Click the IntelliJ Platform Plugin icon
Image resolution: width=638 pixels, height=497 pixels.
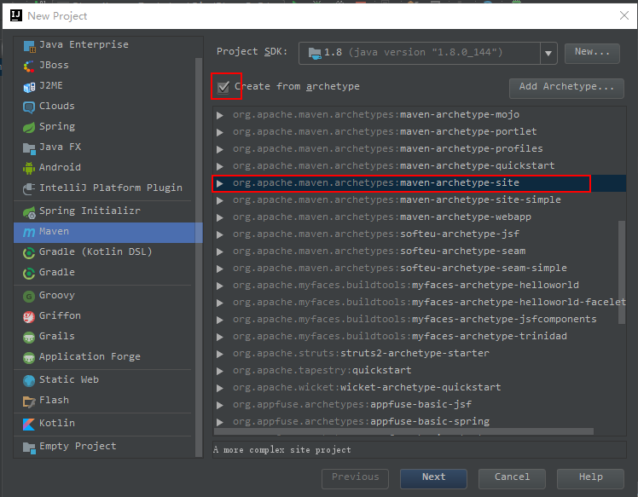click(x=29, y=188)
